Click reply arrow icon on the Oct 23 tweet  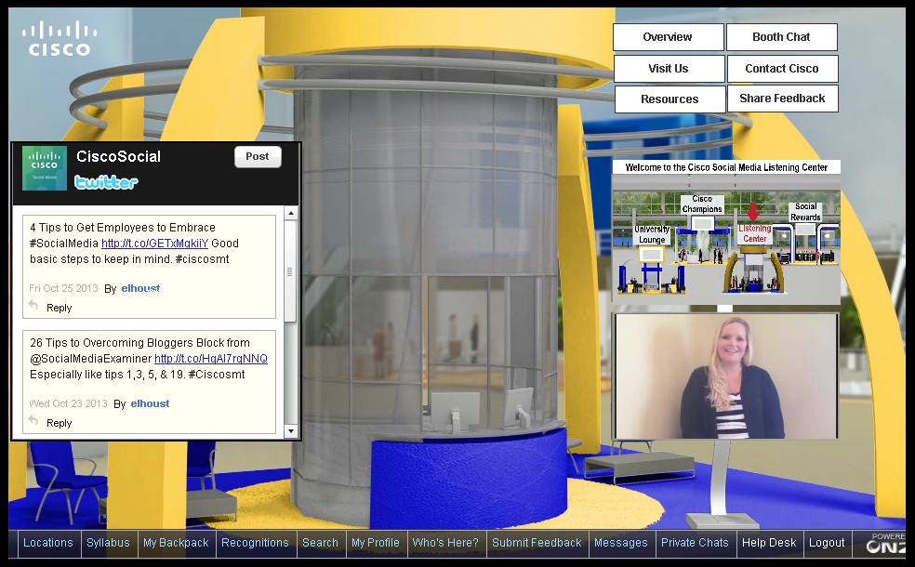(x=33, y=420)
